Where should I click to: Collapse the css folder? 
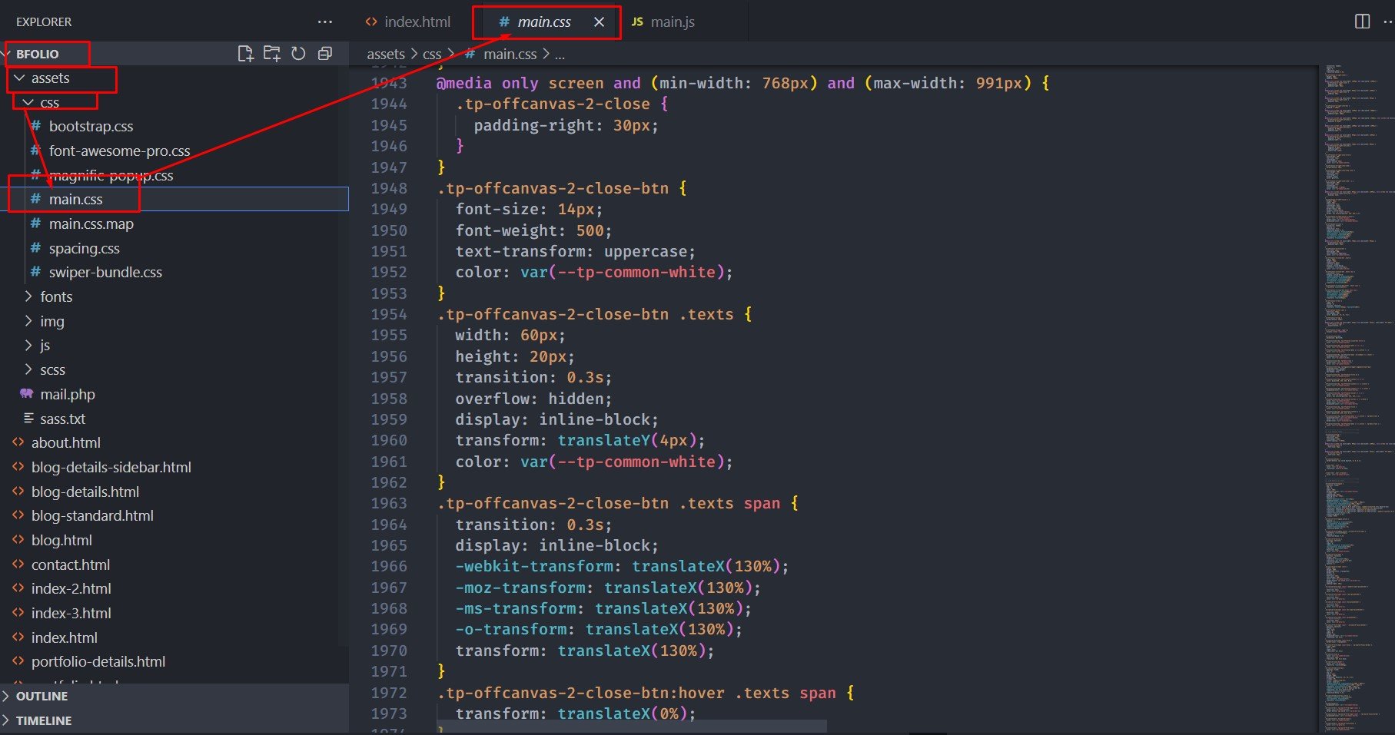pos(49,103)
